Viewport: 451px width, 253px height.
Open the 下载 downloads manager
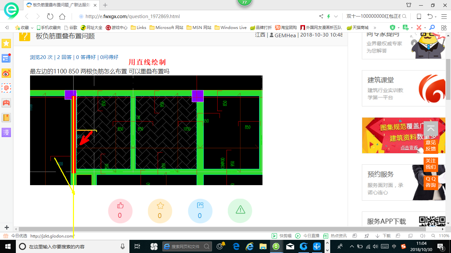tap(383, 236)
